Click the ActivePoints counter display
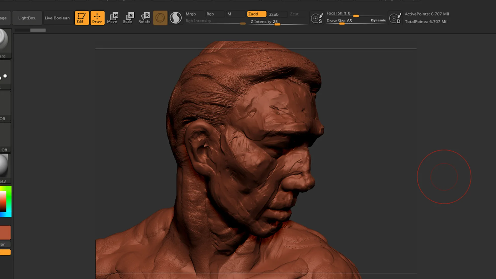Viewport: 496px width, 279px height. 427,14
